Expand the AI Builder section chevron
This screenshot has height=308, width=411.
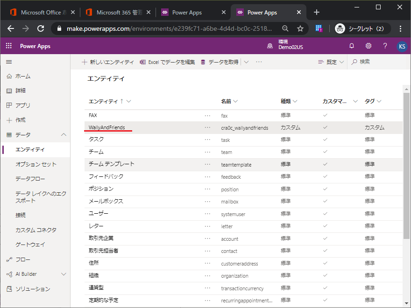click(x=64, y=274)
